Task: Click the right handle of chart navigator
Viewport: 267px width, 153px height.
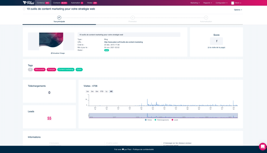Action: [238, 115]
